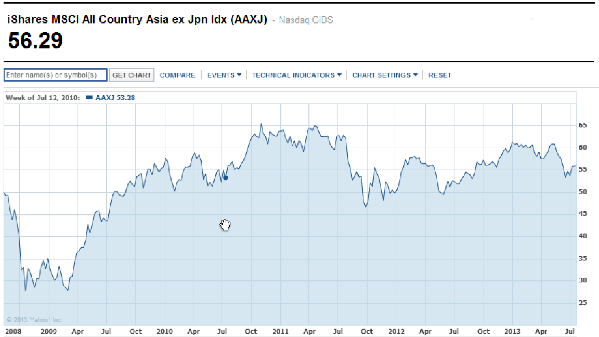
Task: Click the 65 price level on y-axis
Action: (583, 125)
